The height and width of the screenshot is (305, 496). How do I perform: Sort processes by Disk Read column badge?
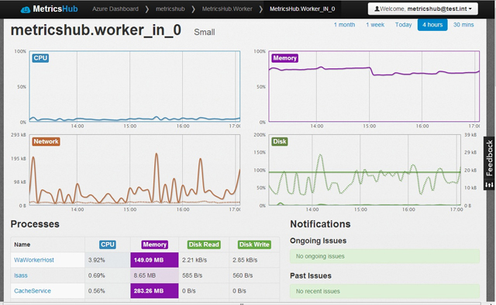(x=204, y=244)
